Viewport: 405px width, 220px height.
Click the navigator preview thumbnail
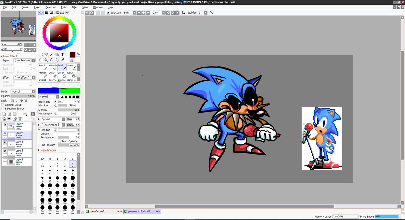coord(18,26)
